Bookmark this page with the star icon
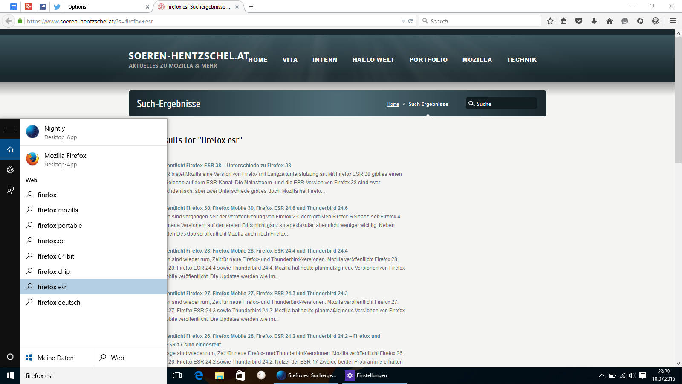The height and width of the screenshot is (384, 682). 550,21
